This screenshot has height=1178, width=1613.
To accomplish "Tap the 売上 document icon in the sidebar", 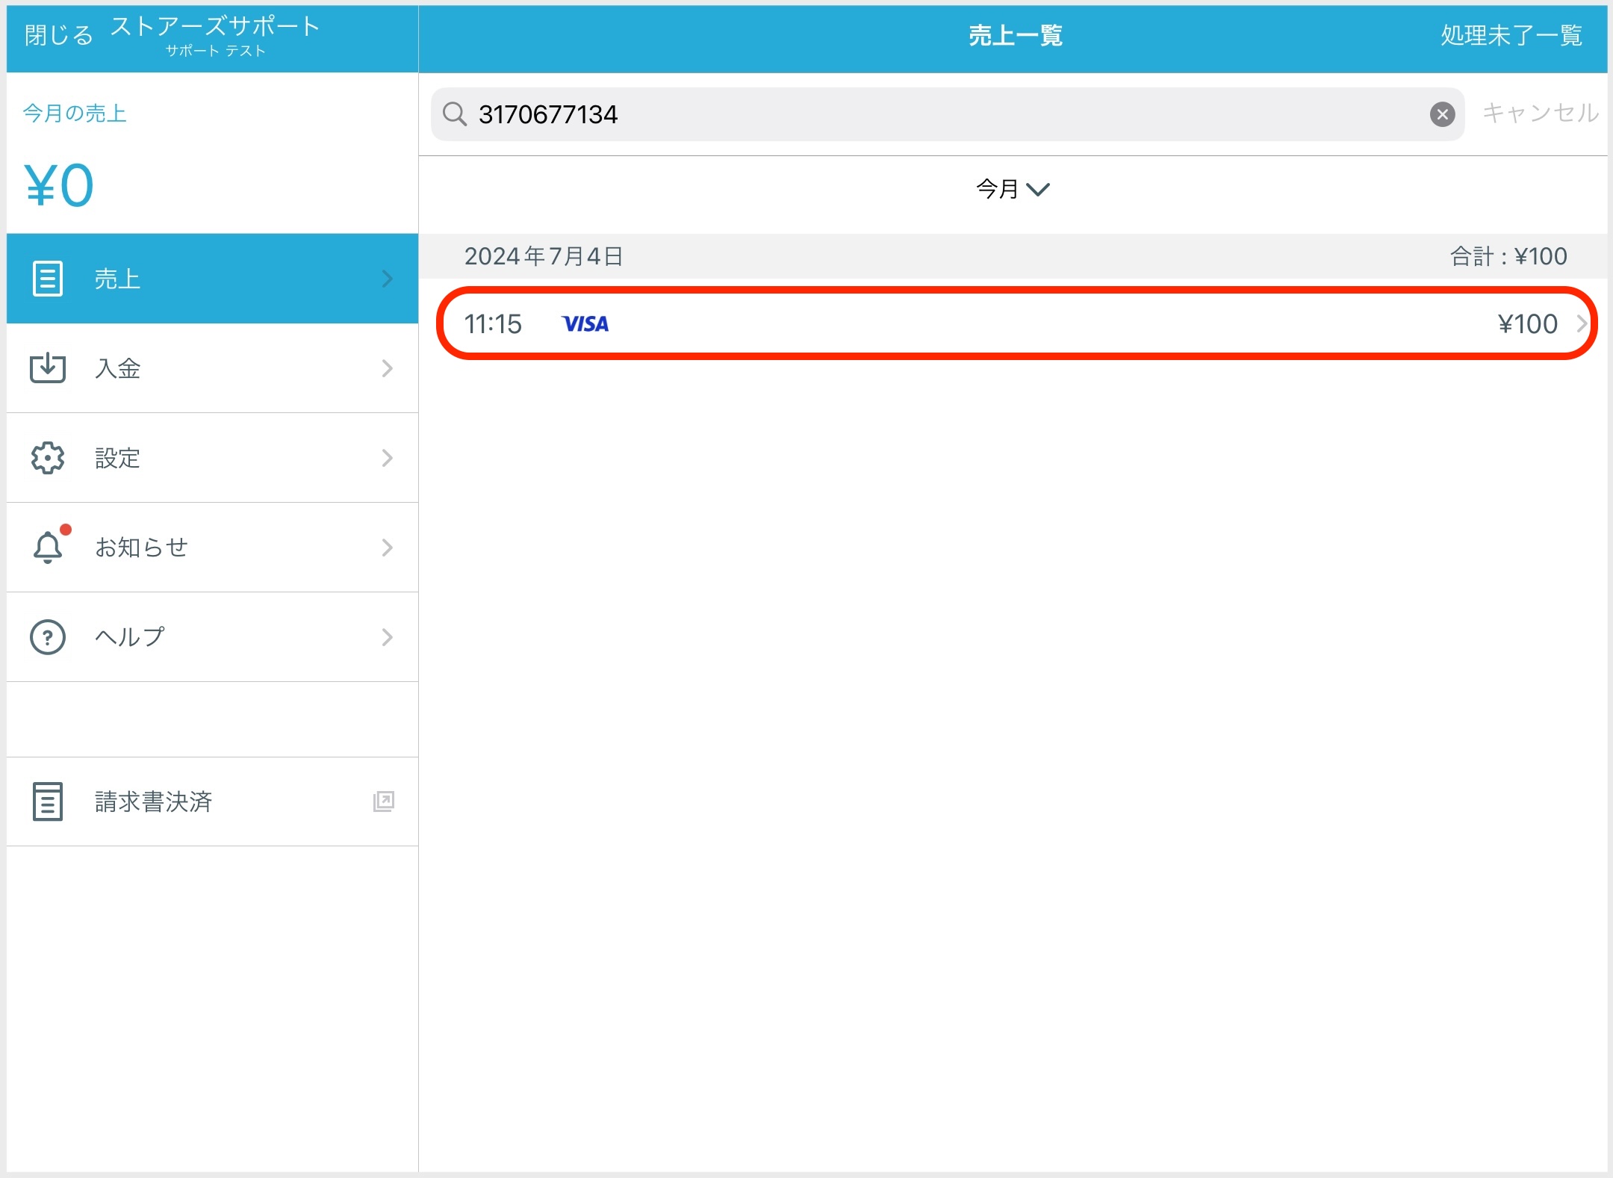I will point(48,279).
